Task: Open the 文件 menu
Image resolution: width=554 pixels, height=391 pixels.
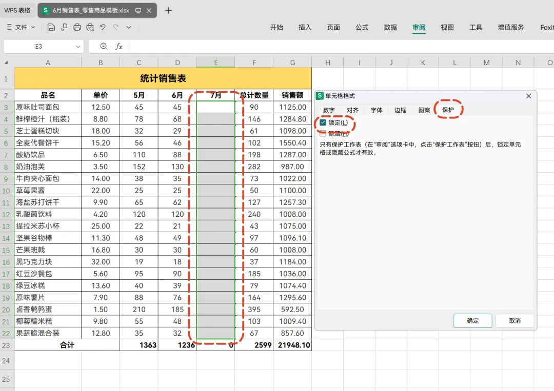Action: tap(21, 27)
